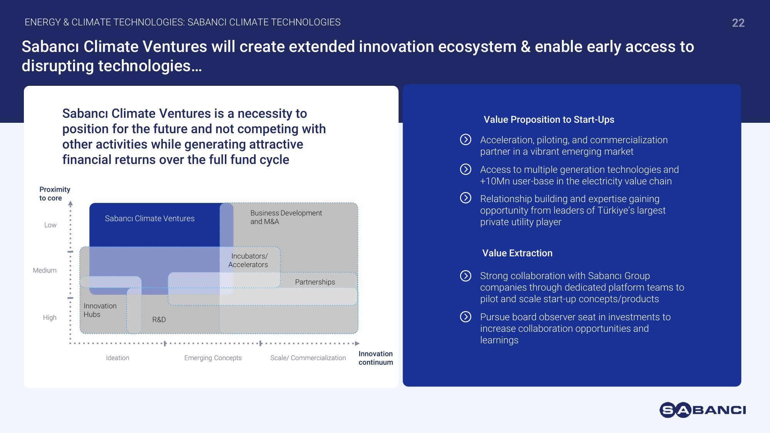
Task: Click the 'board observer seat' bullet text
Action: click(576, 329)
